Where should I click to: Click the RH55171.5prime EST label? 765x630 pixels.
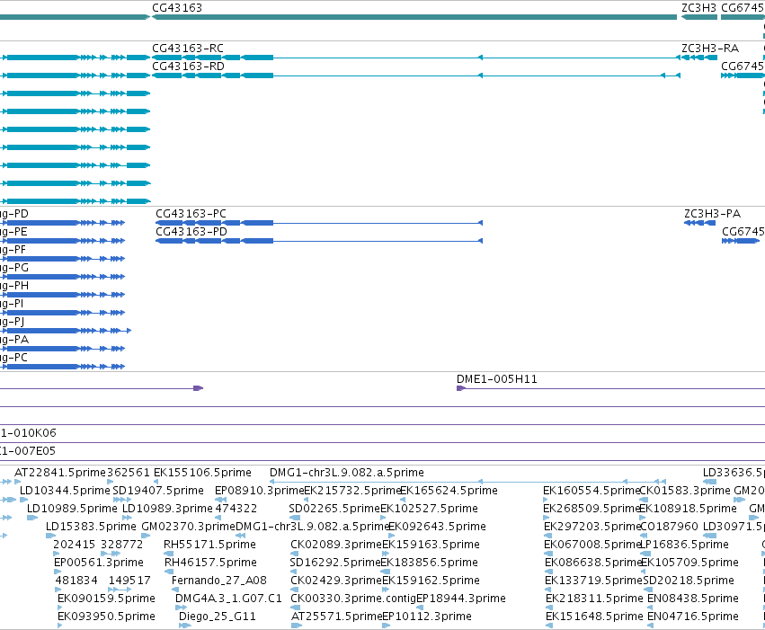pos(209,545)
